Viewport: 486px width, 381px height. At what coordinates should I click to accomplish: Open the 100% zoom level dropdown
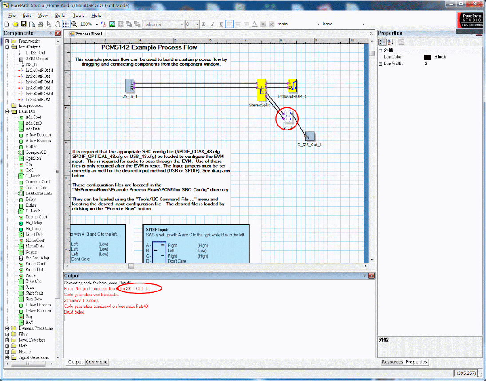(x=97, y=24)
